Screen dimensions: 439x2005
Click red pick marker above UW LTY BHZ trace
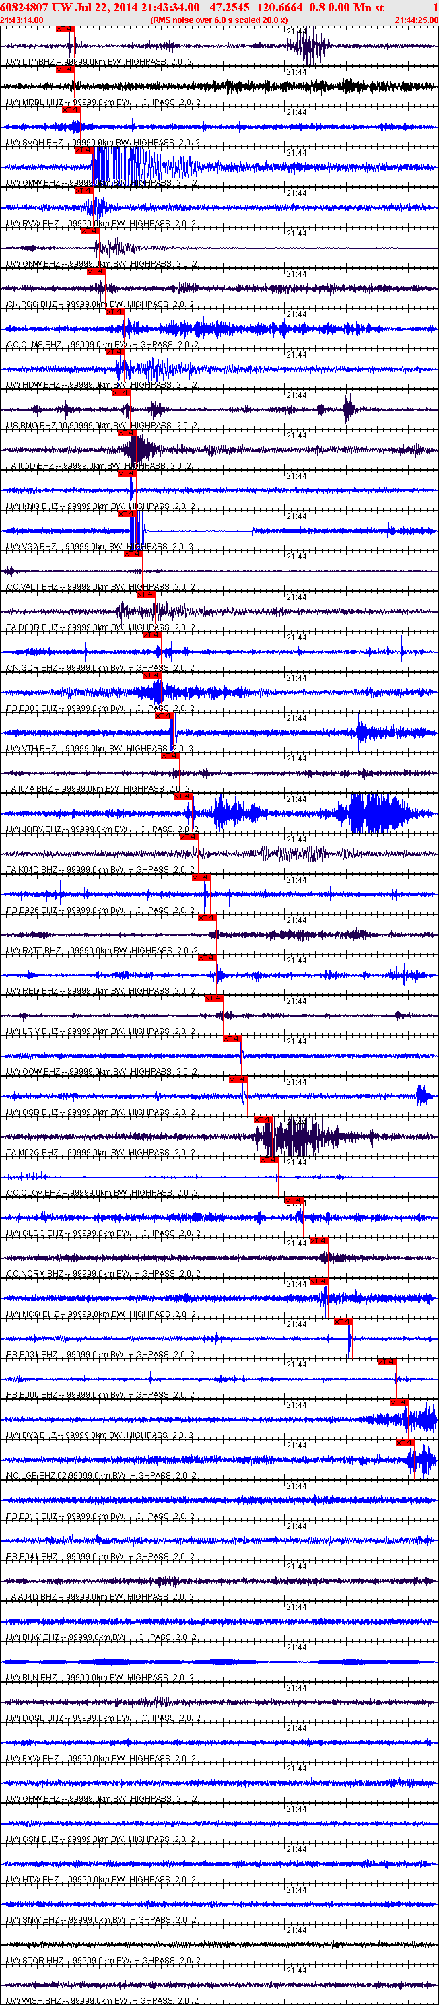[x=65, y=29]
